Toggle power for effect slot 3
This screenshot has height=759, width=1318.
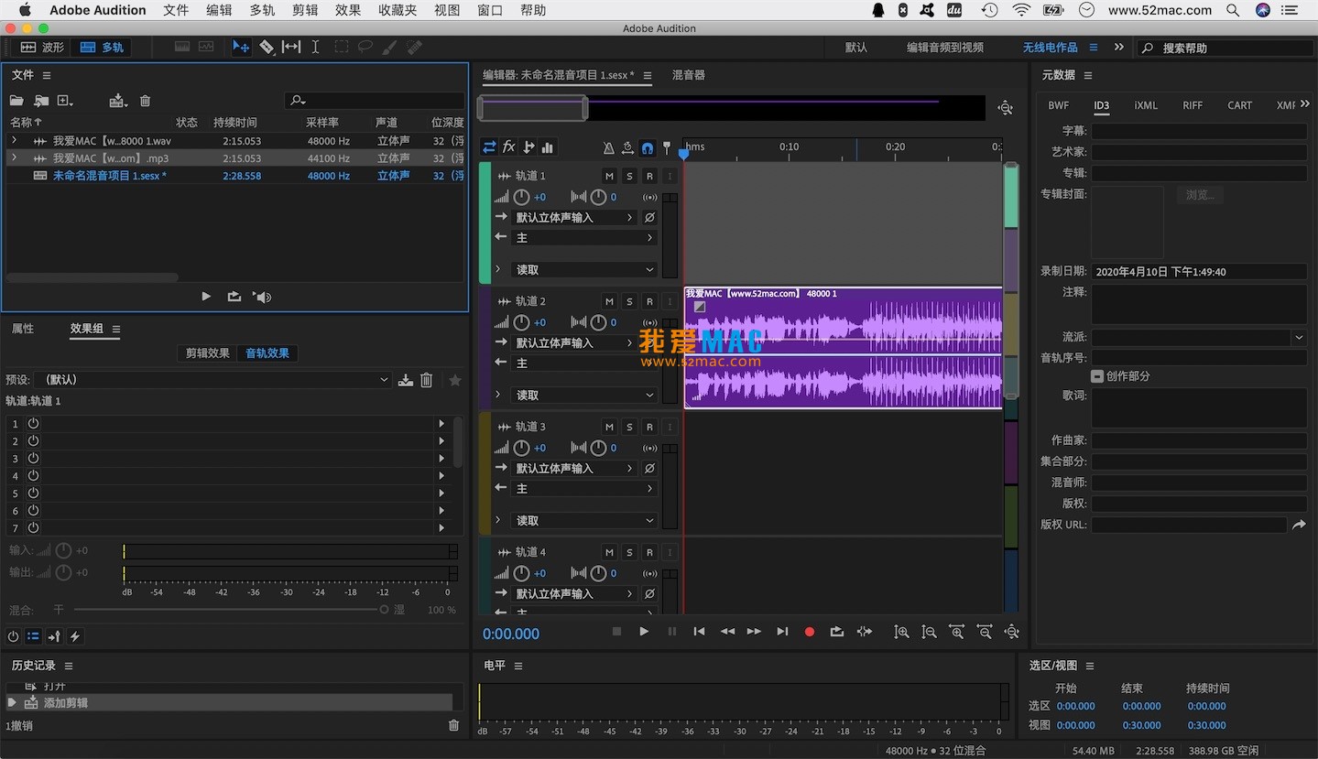34,459
